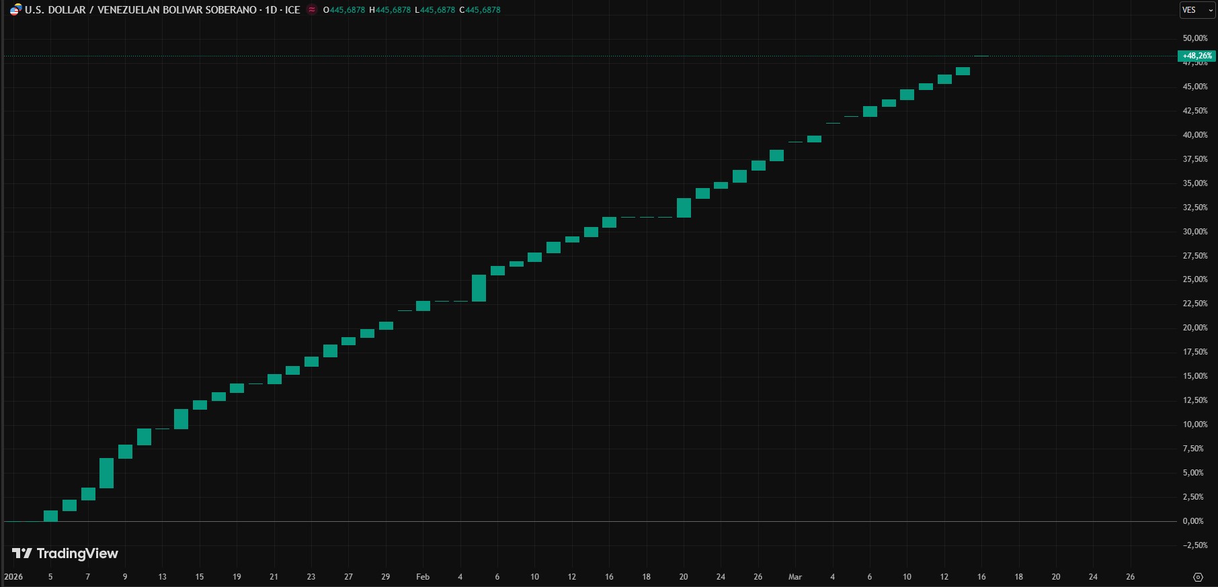The width and height of the screenshot is (1218, 587).
Task: Click the 25,00% label on price axis
Action: pyautogui.click(x=1195, y=279)
